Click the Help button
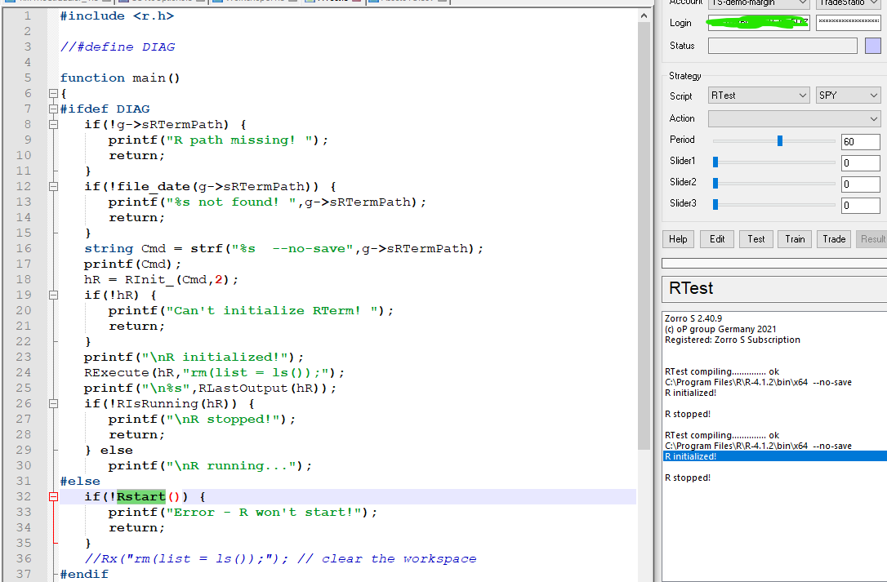Image resolution: width=887 pixels, height=582 pixels. click(678, 239)
